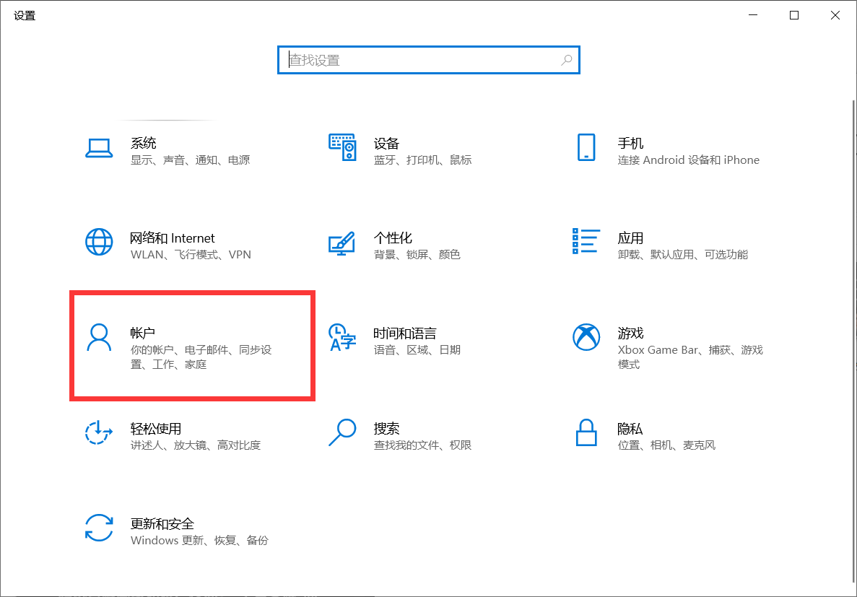
Task: Maximize the 设置 window
Action: click(x=793, y=14)
